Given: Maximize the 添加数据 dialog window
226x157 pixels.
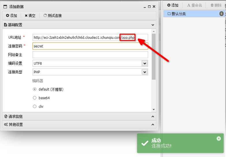Looking at the screenshot, I should coord(149,7).
